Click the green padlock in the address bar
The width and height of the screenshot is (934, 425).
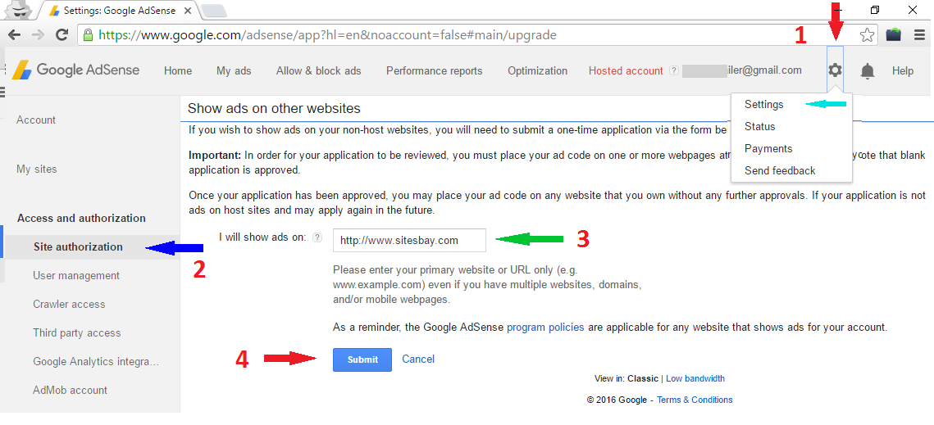pos(89,35)
